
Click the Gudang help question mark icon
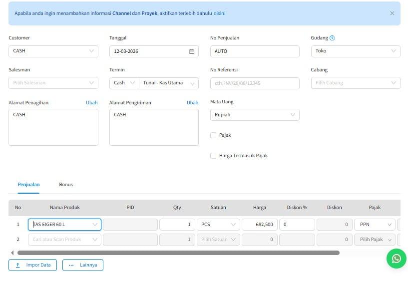[332, 38]
